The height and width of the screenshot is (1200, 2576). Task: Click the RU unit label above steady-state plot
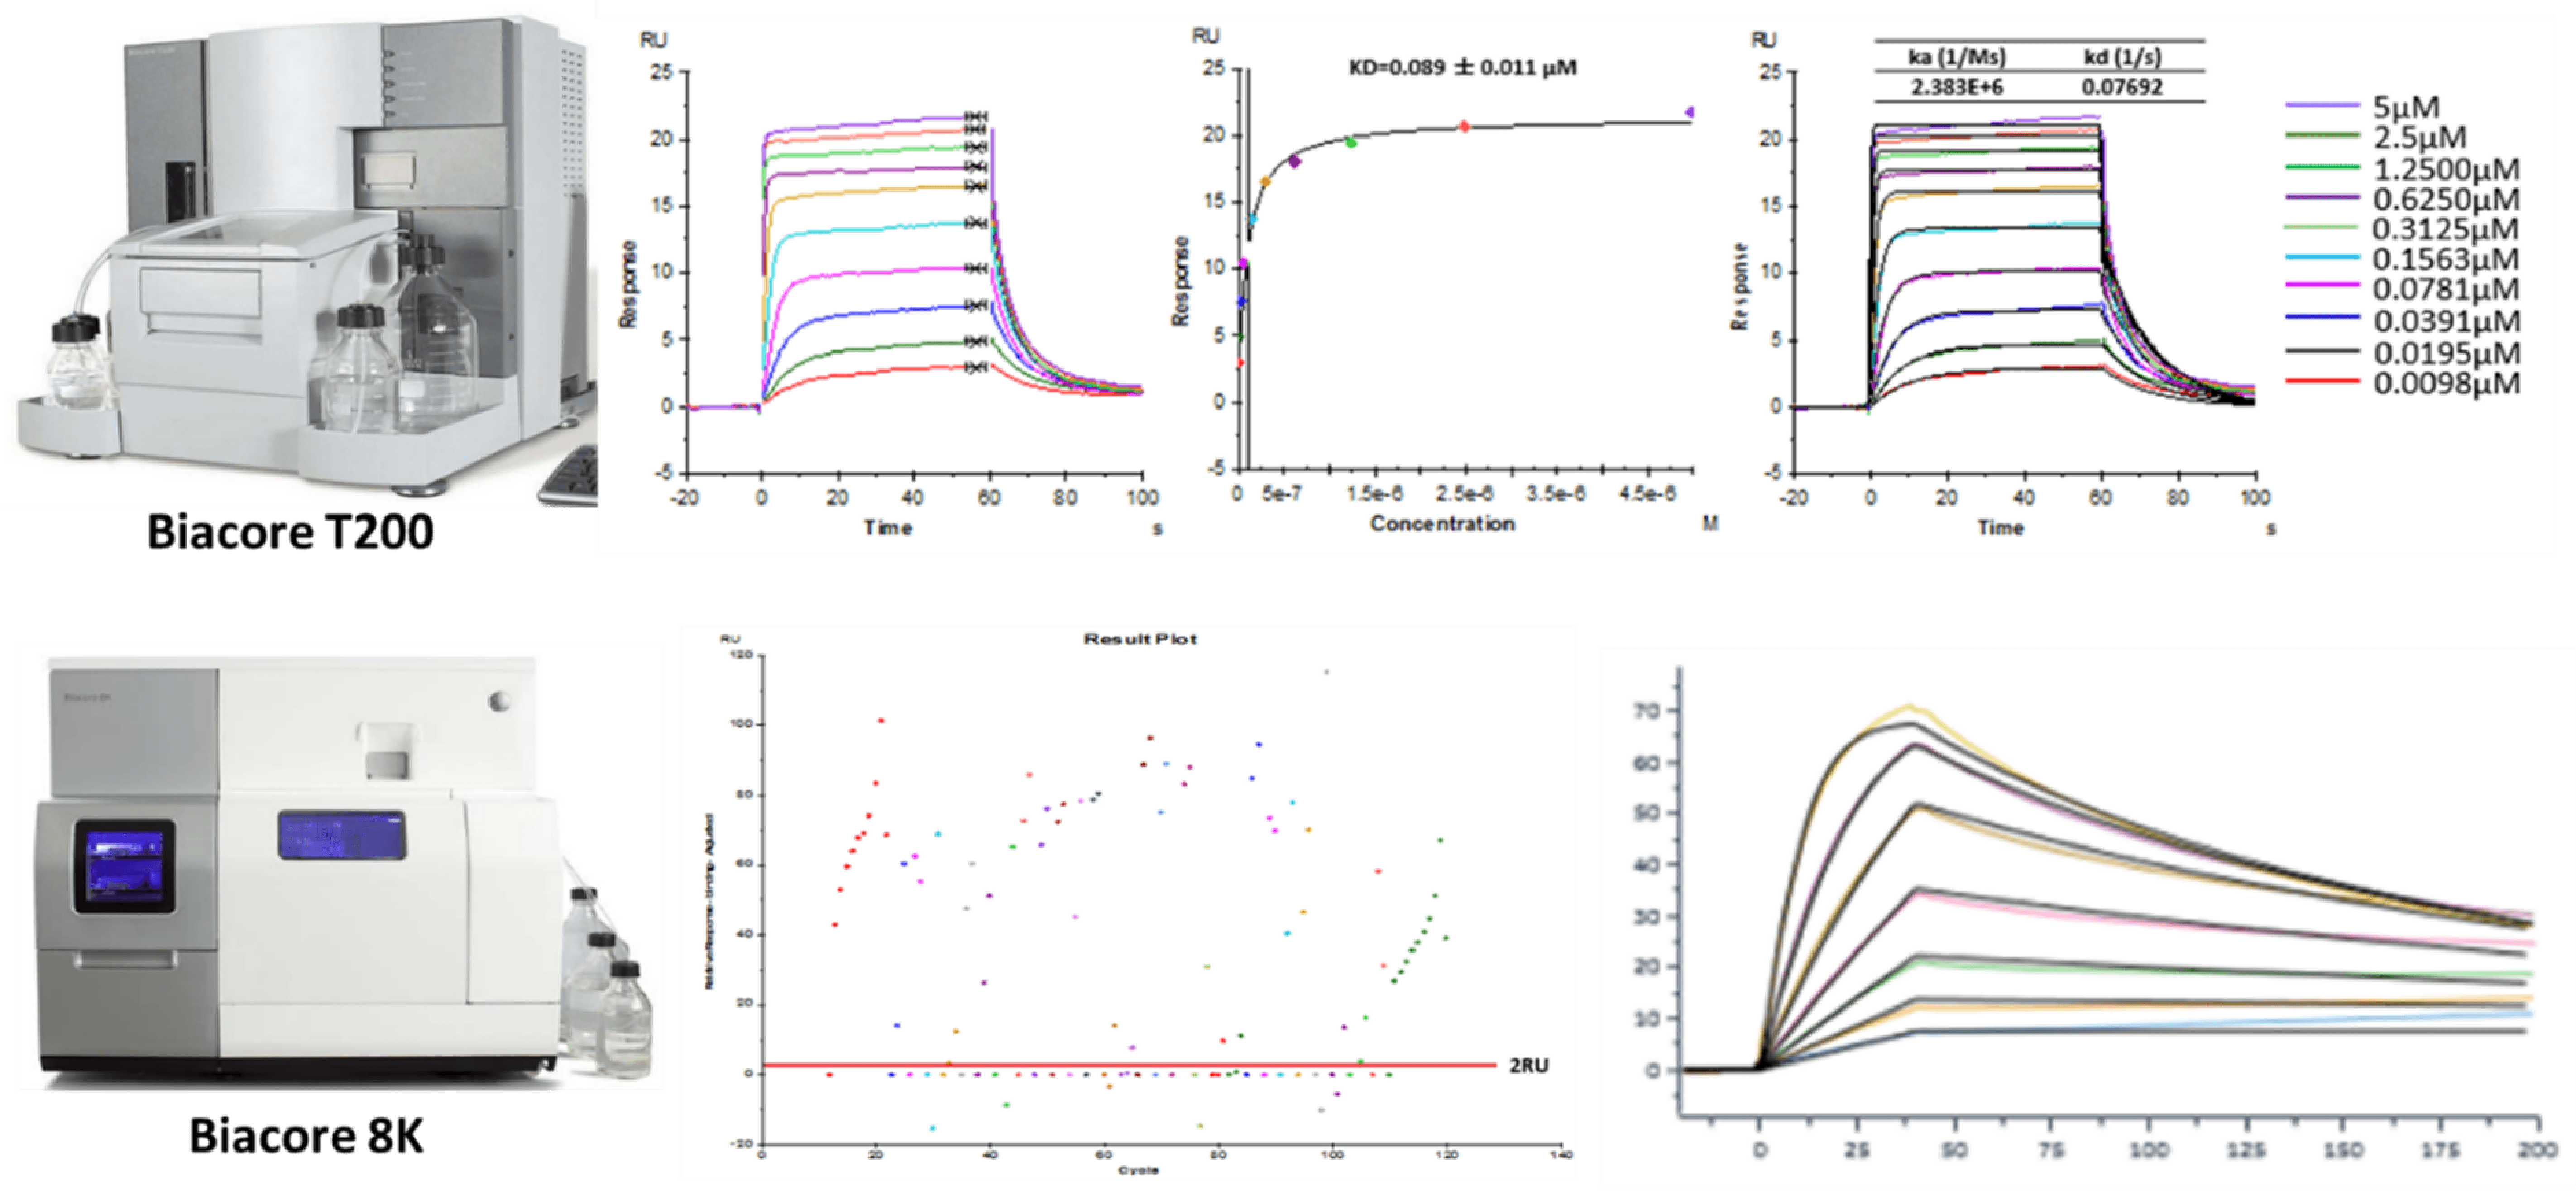[1205, 36]
